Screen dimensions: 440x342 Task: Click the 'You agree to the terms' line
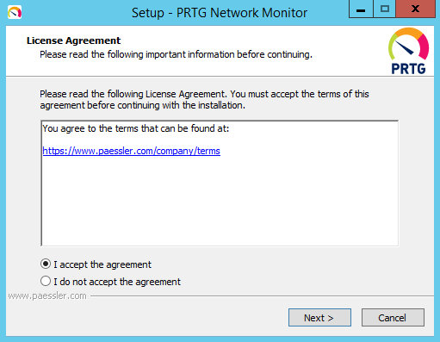click(136, 128)
